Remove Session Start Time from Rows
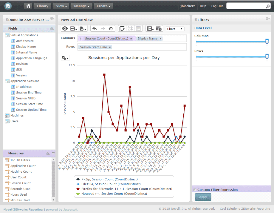Viewport: 274px width, 213px height. 110,47
